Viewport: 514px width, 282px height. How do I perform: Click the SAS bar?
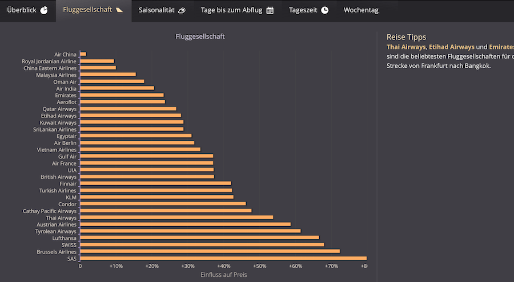[223, 259]
